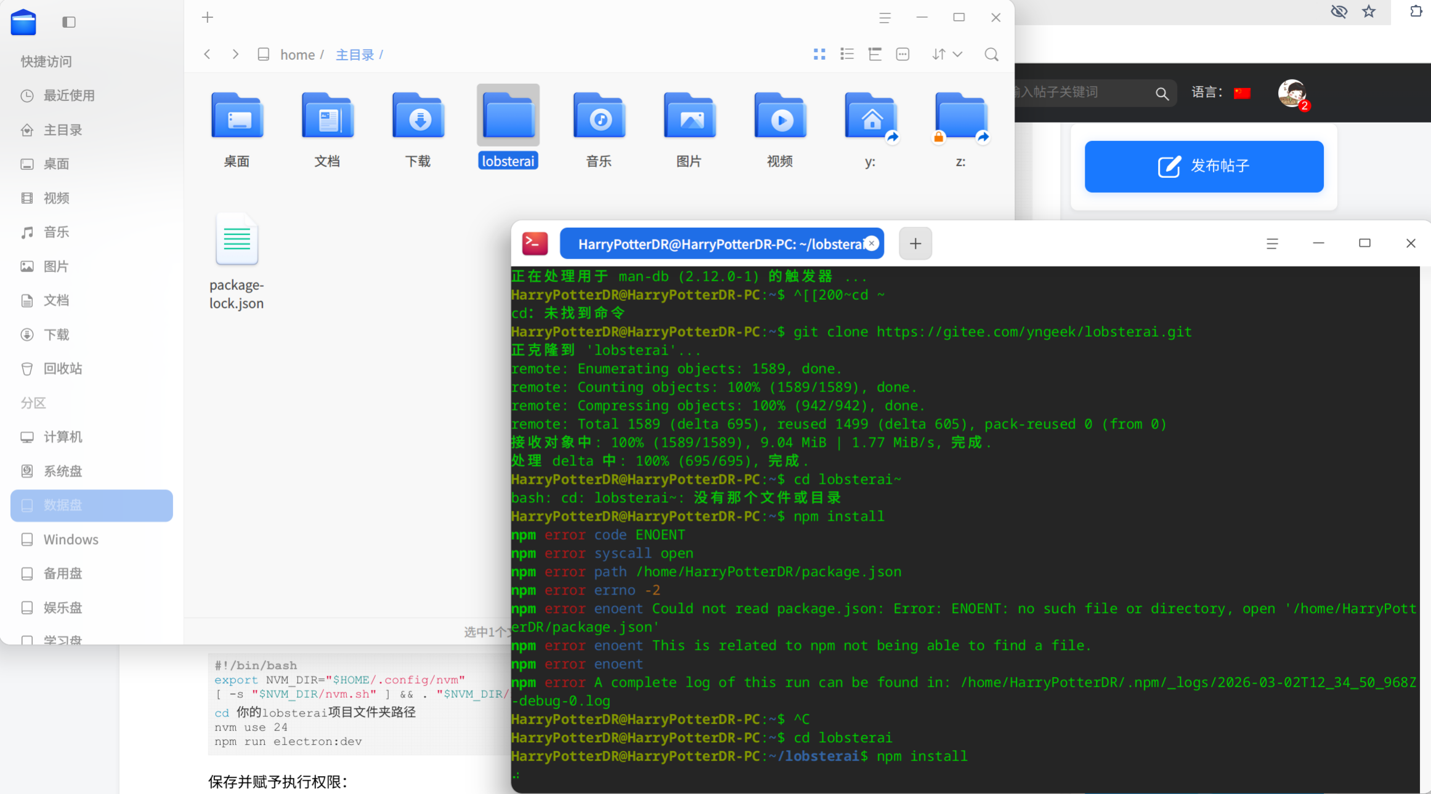Open view options dropdown in toolbar
1431x794 pixels.
902,54
